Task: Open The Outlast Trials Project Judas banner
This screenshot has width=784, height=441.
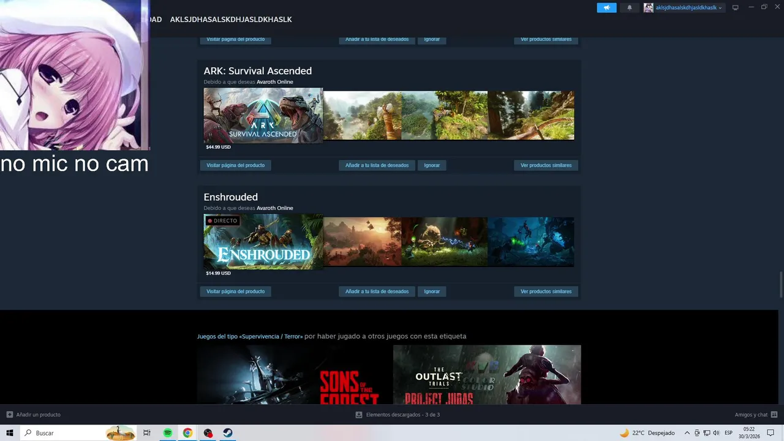Action: 487,374
